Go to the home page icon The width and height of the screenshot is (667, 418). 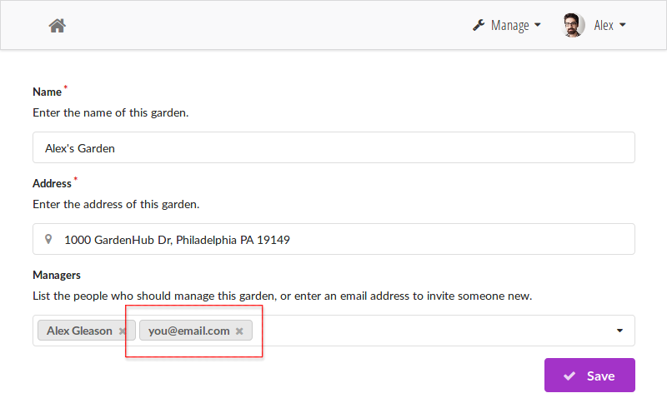tap(57, 26)
